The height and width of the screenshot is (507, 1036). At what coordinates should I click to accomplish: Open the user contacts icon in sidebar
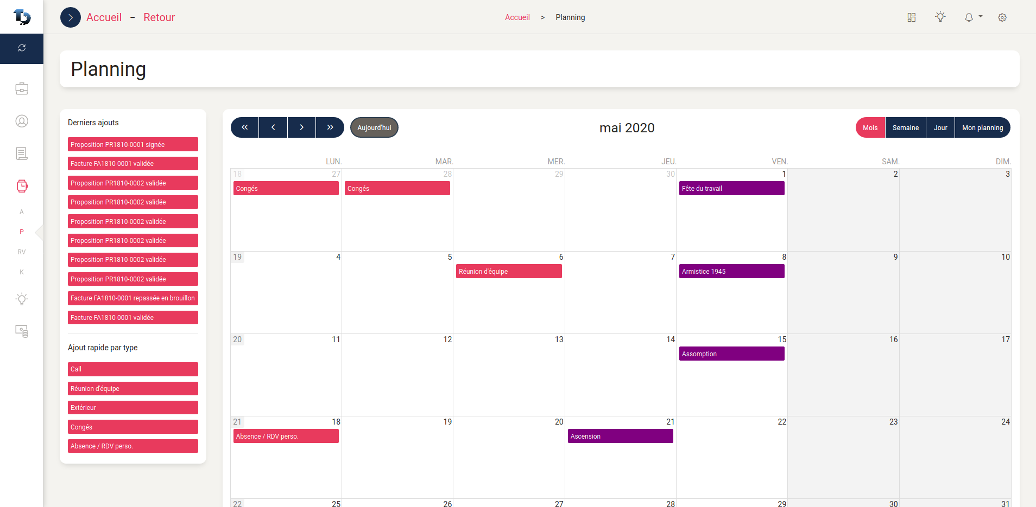22,121
